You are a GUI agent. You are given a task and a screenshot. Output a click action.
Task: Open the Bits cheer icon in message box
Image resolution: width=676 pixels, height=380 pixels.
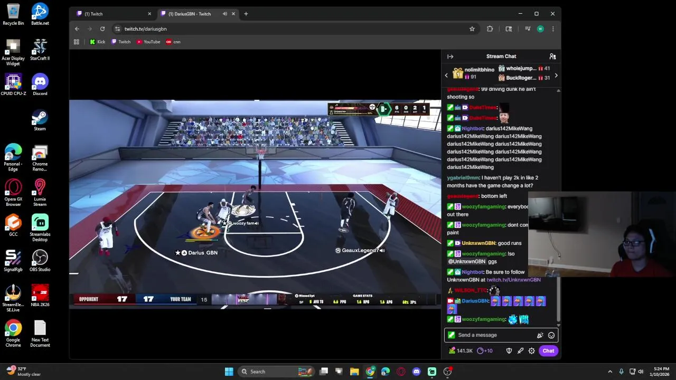[x=540, y=335]
